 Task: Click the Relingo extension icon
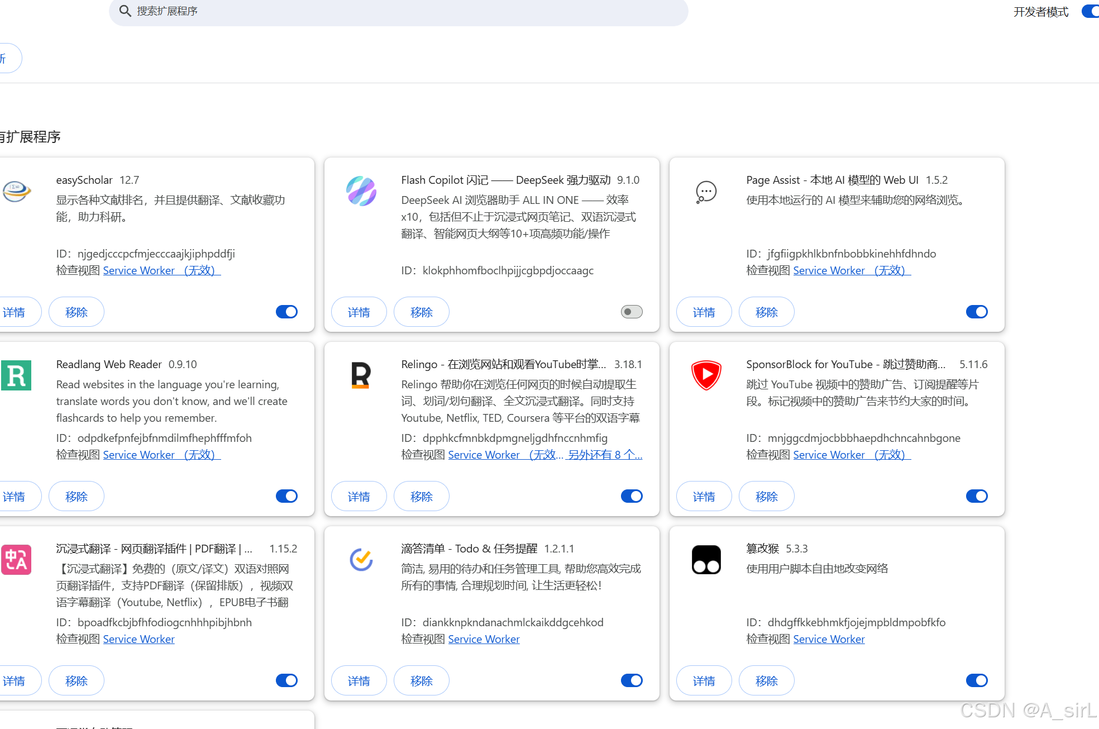pos(361,375)
